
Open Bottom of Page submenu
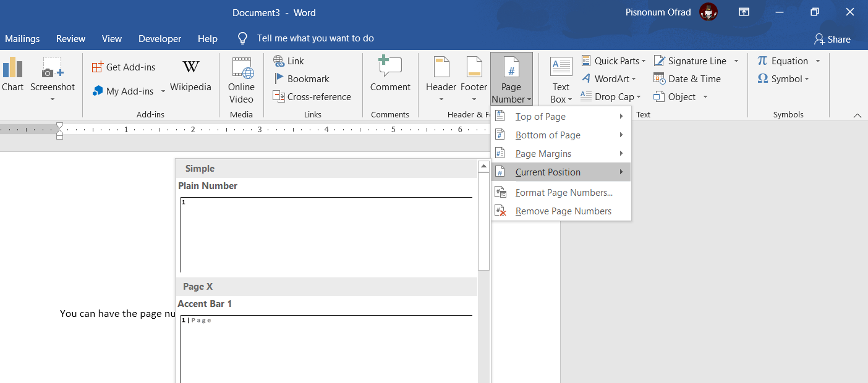tap(561, 135)
